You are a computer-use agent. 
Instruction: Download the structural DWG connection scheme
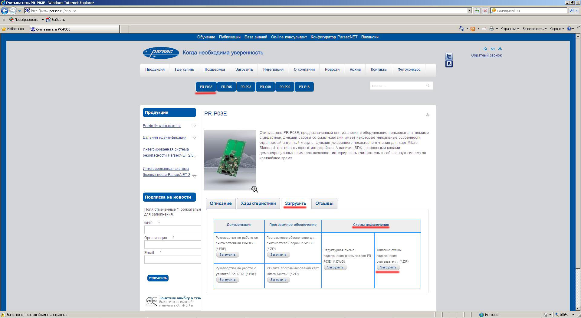coord(335,268)
